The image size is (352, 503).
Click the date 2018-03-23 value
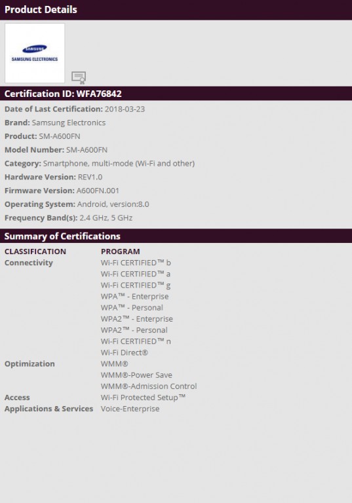pos(125,109)
